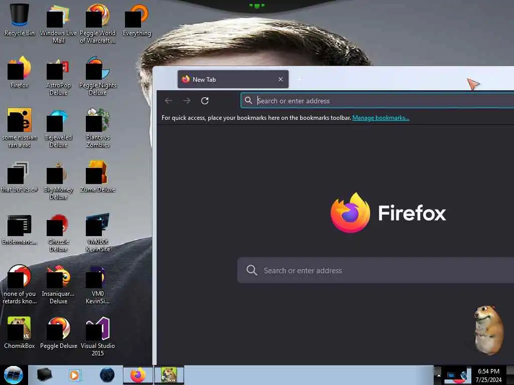The height and width of the screenshot is (385, 514).
Task: Open the Chuzzle Deluxe desktop icon
Action: [58, 233]
